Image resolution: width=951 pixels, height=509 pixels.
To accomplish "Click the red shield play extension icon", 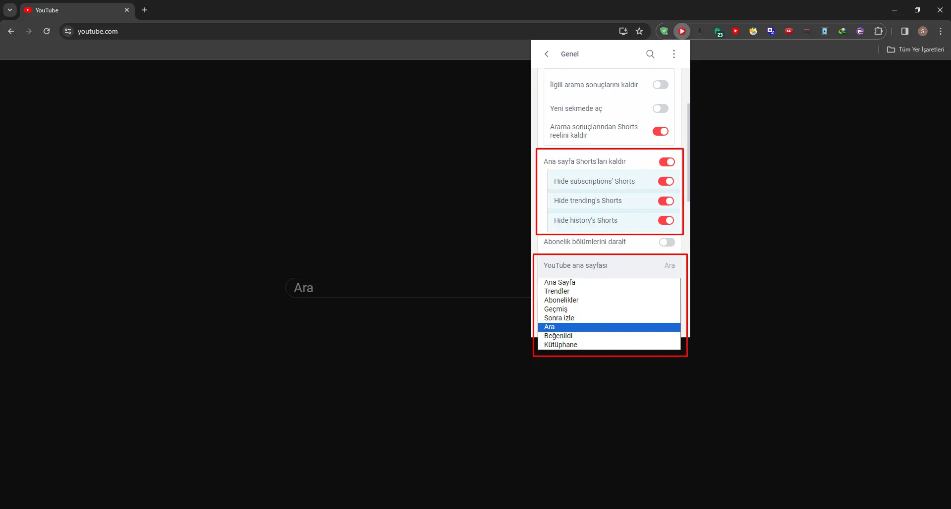I will click(735, 31).
